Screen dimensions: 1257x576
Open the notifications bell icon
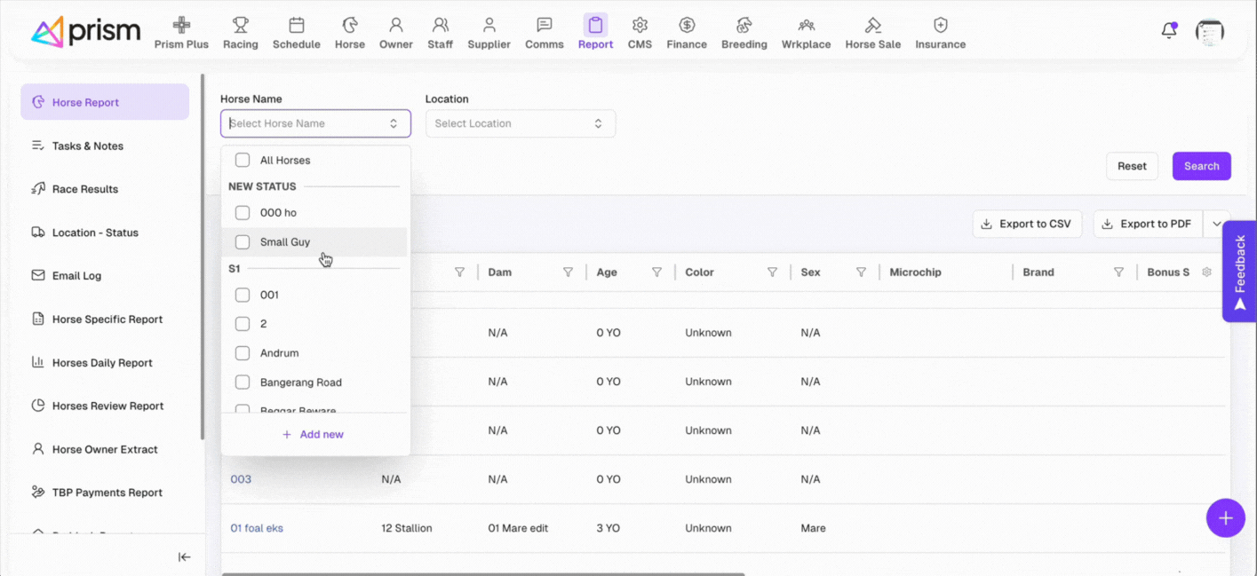1169,31
